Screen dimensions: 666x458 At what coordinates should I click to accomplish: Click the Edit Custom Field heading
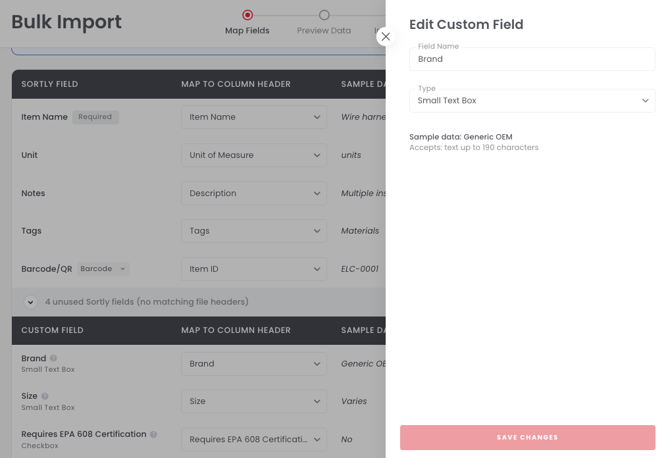tap(467, 24)
